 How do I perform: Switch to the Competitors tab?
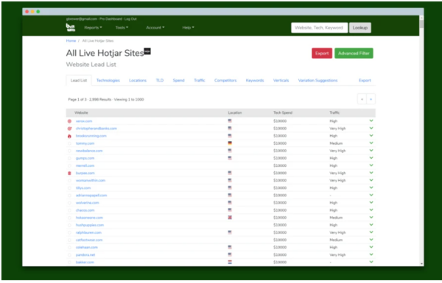click(x=225, y=80)
